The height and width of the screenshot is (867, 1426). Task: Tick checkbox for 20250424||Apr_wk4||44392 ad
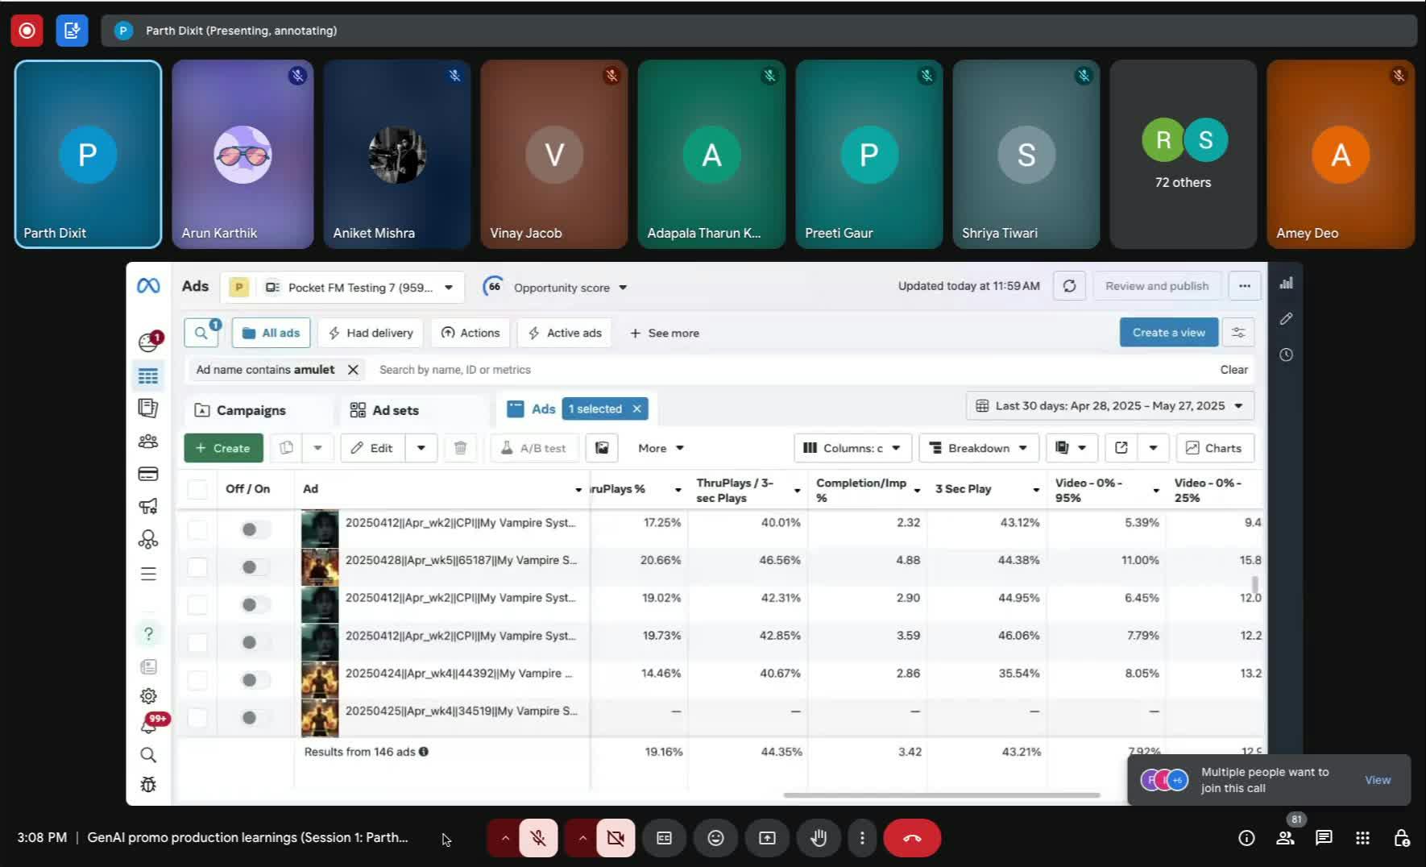pos(197,680)
